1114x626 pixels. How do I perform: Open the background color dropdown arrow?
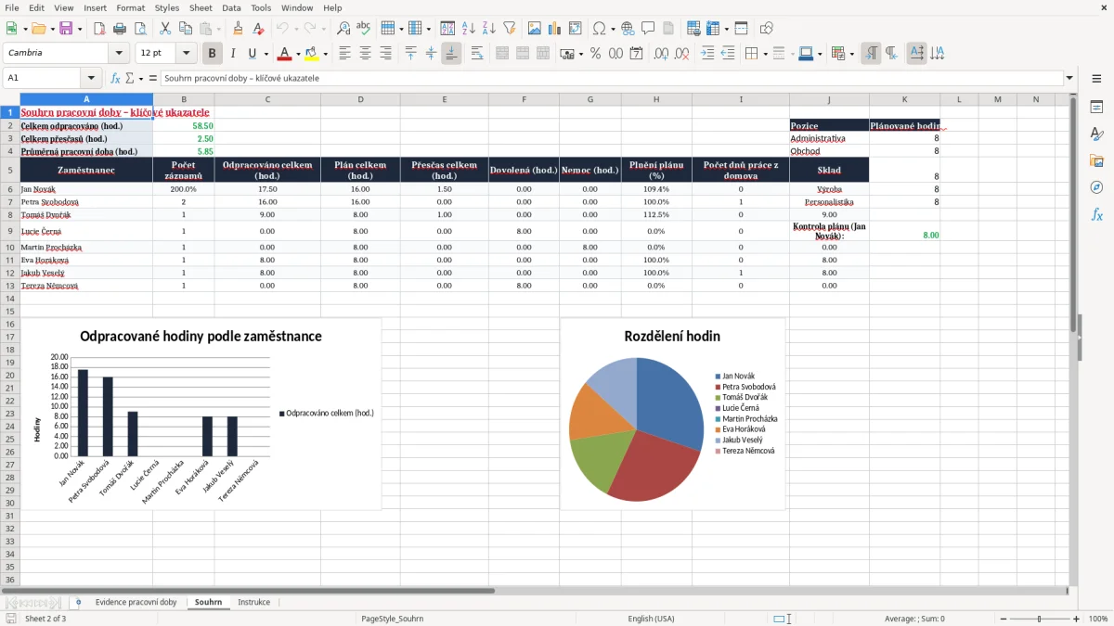click(x=325, y=54)
